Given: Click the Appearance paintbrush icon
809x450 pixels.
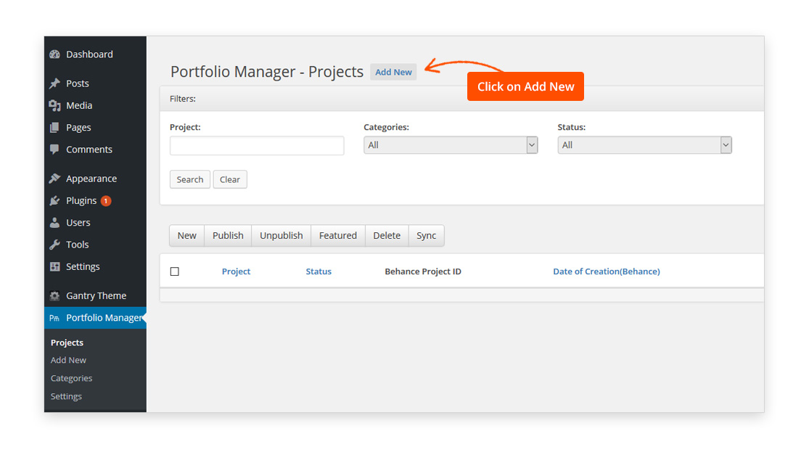Looking at the screenshot, I should coord(54,179).
